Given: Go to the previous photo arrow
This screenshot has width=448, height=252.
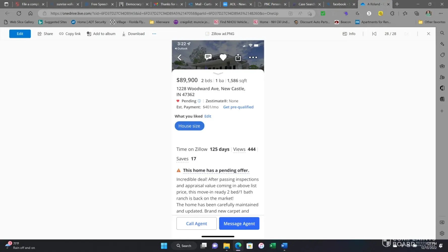Looking at the screenshot, I should 374,34.
